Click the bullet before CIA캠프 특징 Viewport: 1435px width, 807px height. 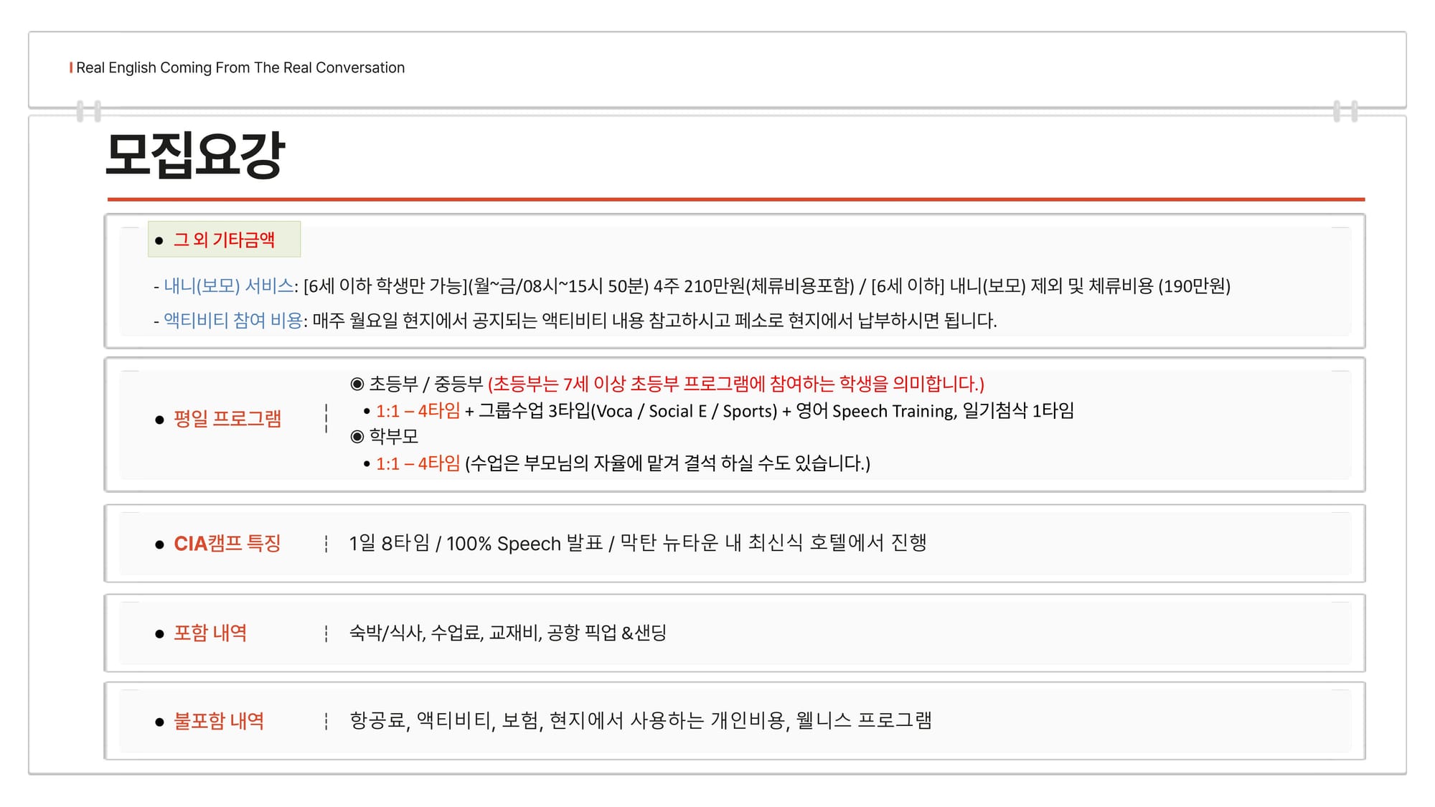click(x=159, y=545)
